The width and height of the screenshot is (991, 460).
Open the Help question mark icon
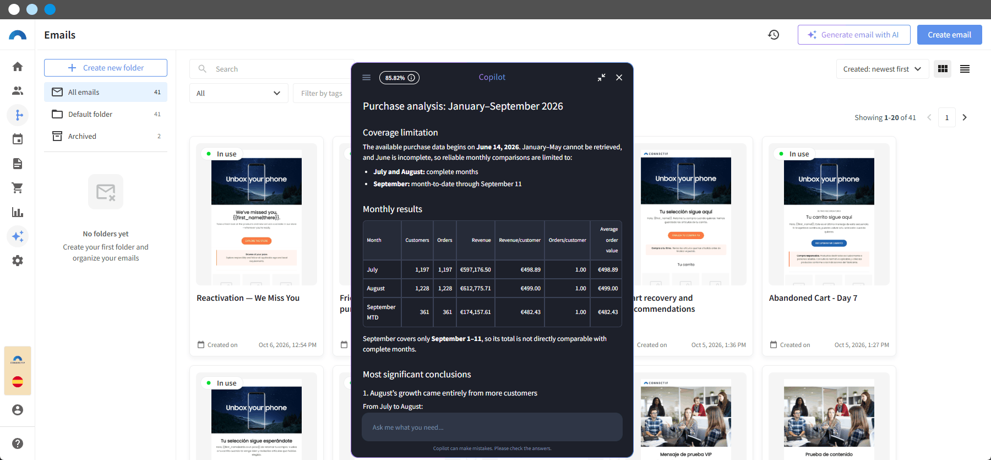pos(18,443)
